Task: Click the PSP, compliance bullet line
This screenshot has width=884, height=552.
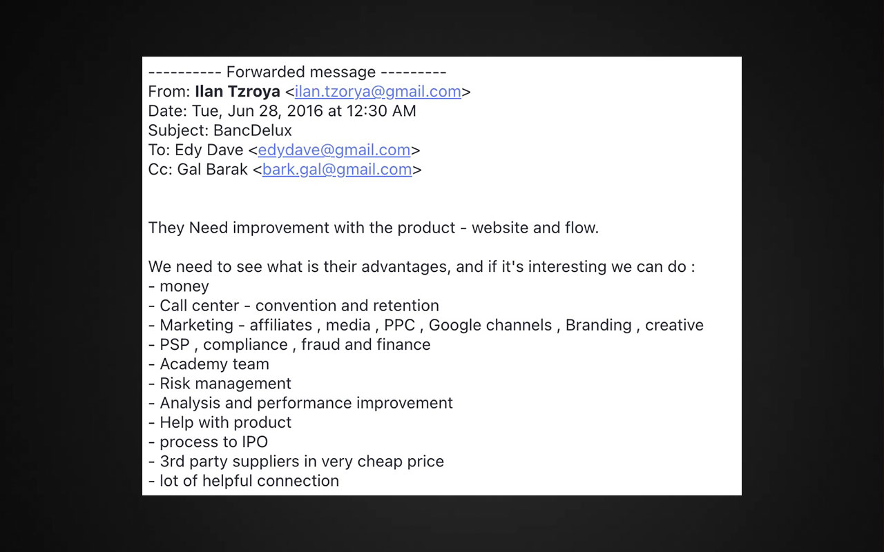Action: tap(289, 344)
